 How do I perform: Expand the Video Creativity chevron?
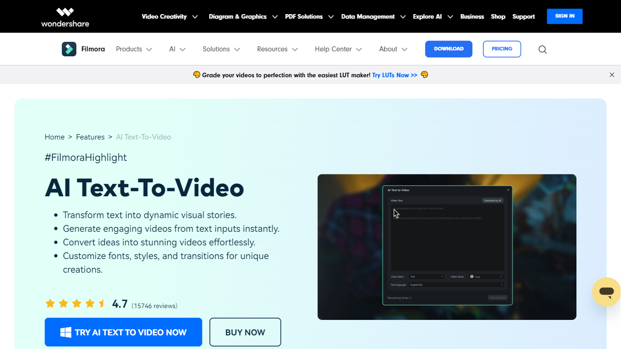click(x=195, y=17)
